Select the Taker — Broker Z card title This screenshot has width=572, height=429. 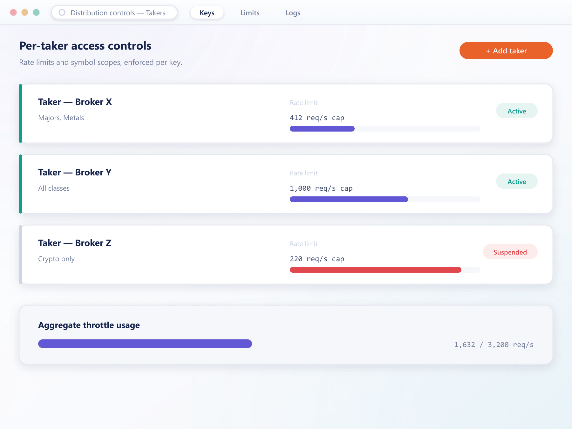tap(75, 243)
